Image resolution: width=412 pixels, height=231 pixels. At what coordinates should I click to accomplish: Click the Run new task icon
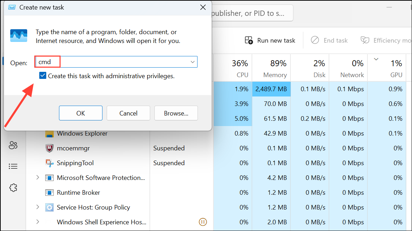(249, 40)
